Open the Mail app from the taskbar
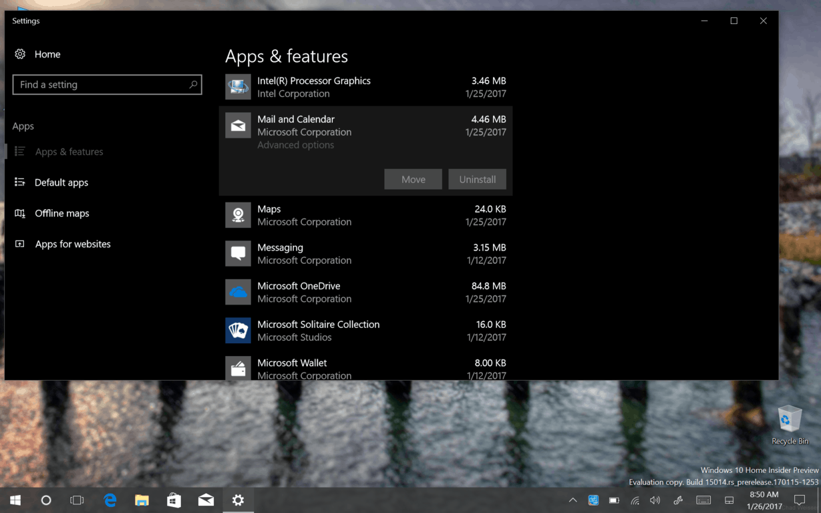Image resolution: width=821 pixels, height=513 pixels. [206, 500]
